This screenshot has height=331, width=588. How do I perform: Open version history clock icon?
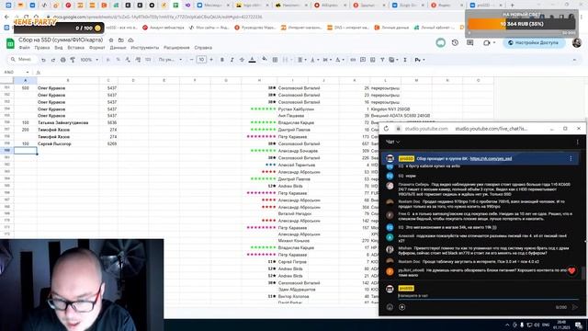coord(455,43)
